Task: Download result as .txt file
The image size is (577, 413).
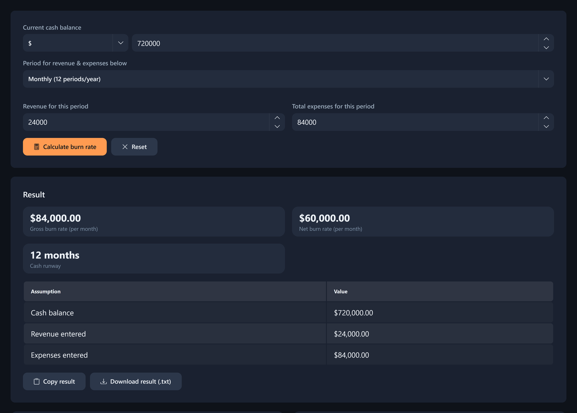Action: [136, 381]
